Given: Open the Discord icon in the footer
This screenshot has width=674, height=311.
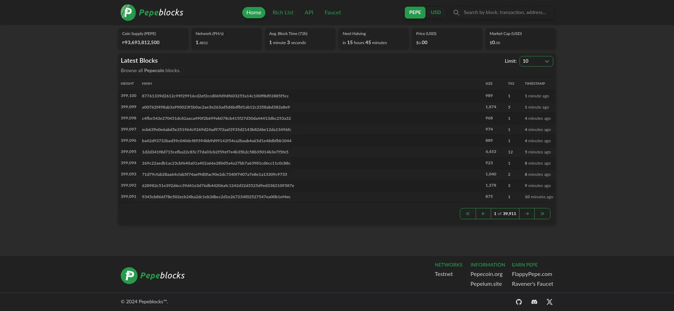Looking at the screenshot, I should [534, 302].
